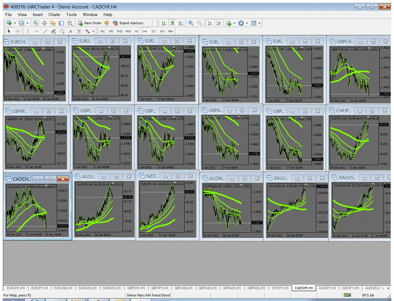
Task: Expand the Templates dropdown arrow
Action: click(259, 23)
